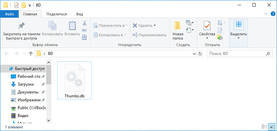Screen dimensions: 277x131
Task: Click the scissors cut icon
Action: pyautogui.click(x=84, y=23)
